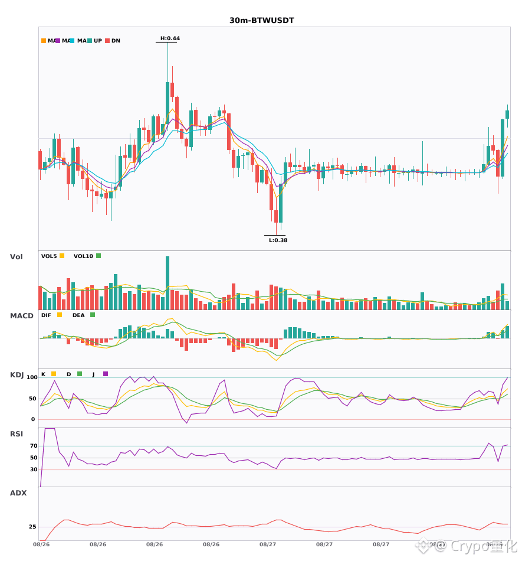
Task: Select the red DN legend swatch
Action: [107, 41]
